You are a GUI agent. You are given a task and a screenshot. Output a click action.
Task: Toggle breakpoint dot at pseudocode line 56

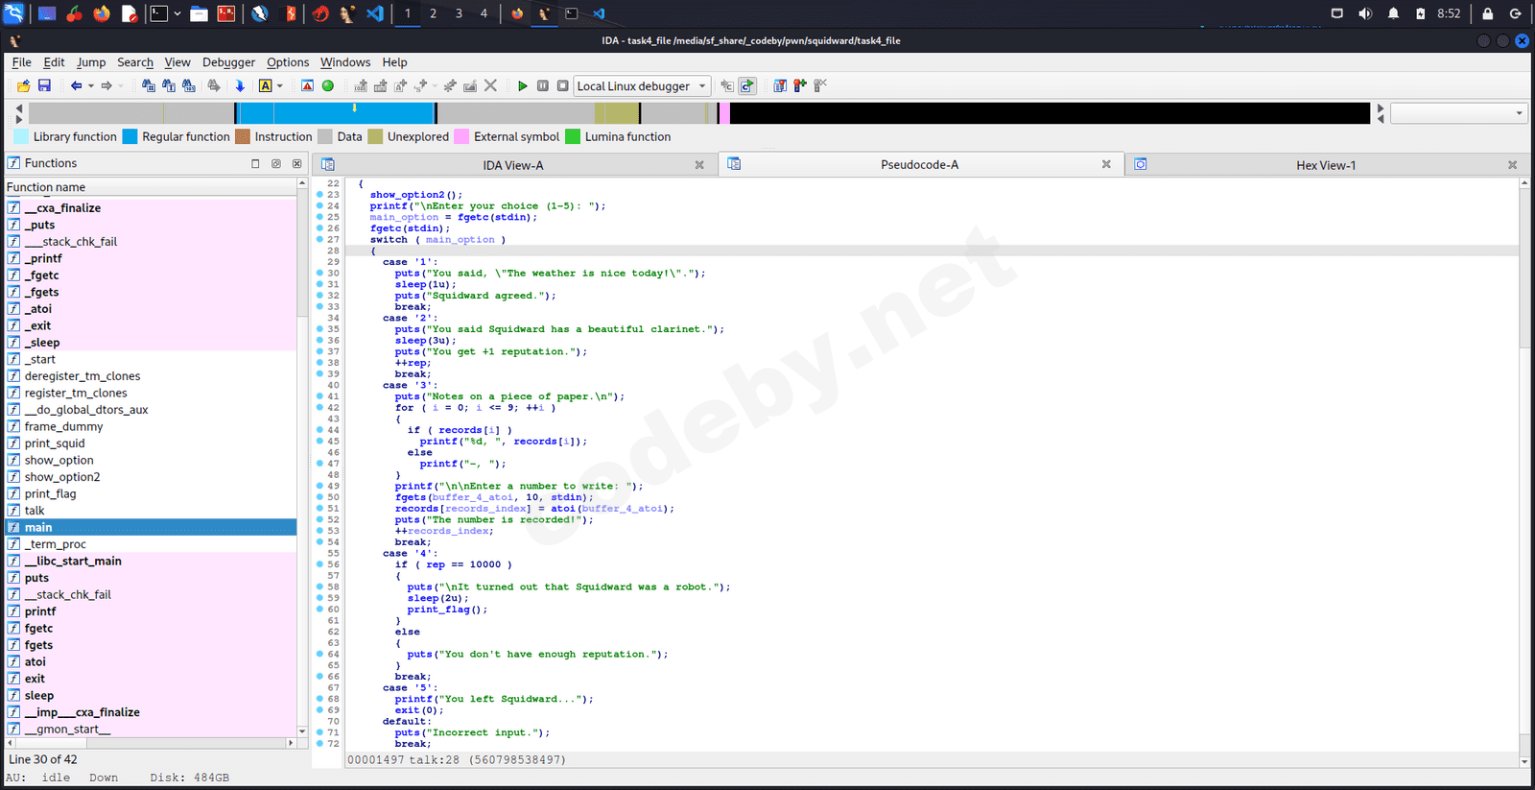(x=319, y=564)
